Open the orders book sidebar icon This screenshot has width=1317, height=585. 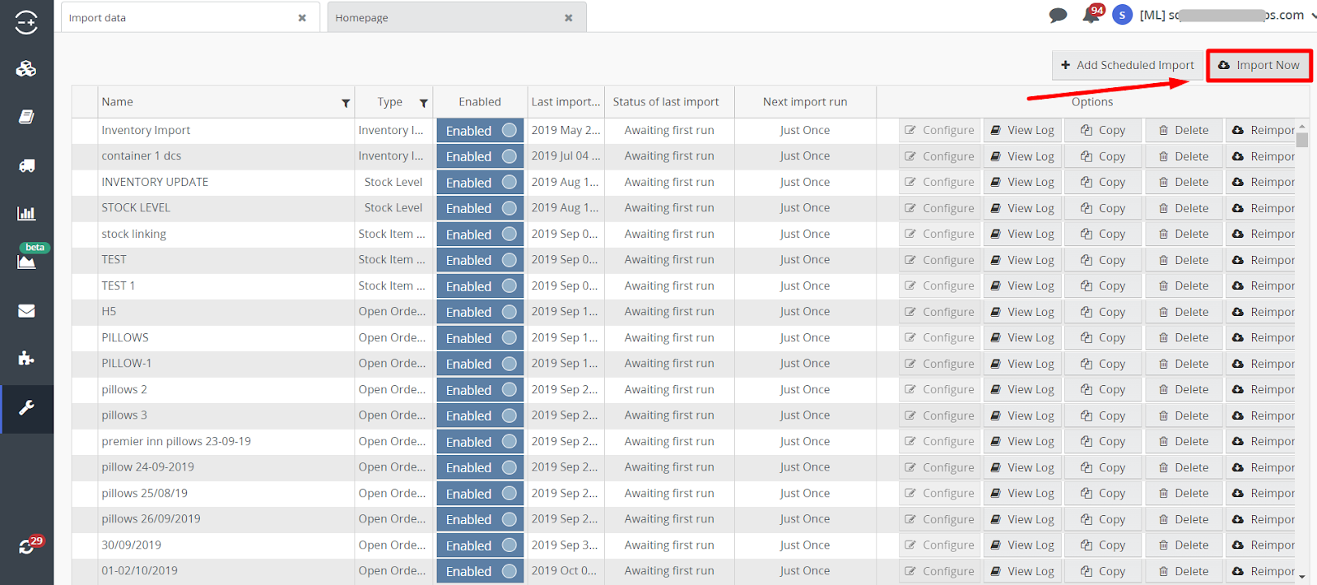coord(26,118)
